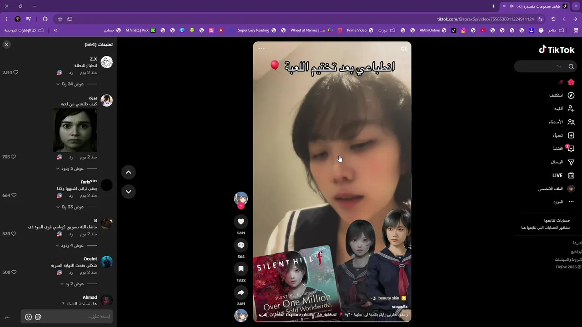The width and height of the screenshot is (582, 327).
Task: Share the video with arrow button
Action: pos(241,292)
